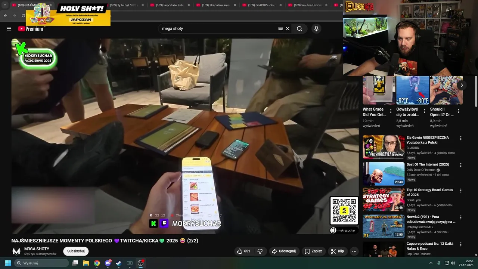
Task: Open File Explorer from the taskbar
Action: tap(86, 263)
